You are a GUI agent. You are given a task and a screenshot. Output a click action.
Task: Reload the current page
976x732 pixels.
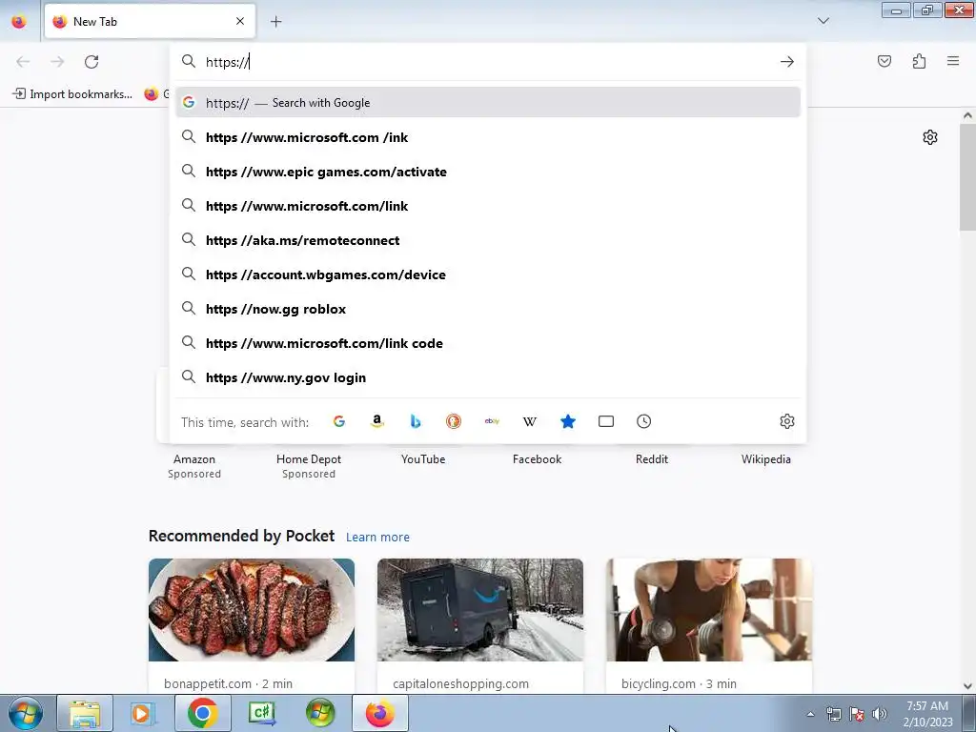click(x=91, y=62)
